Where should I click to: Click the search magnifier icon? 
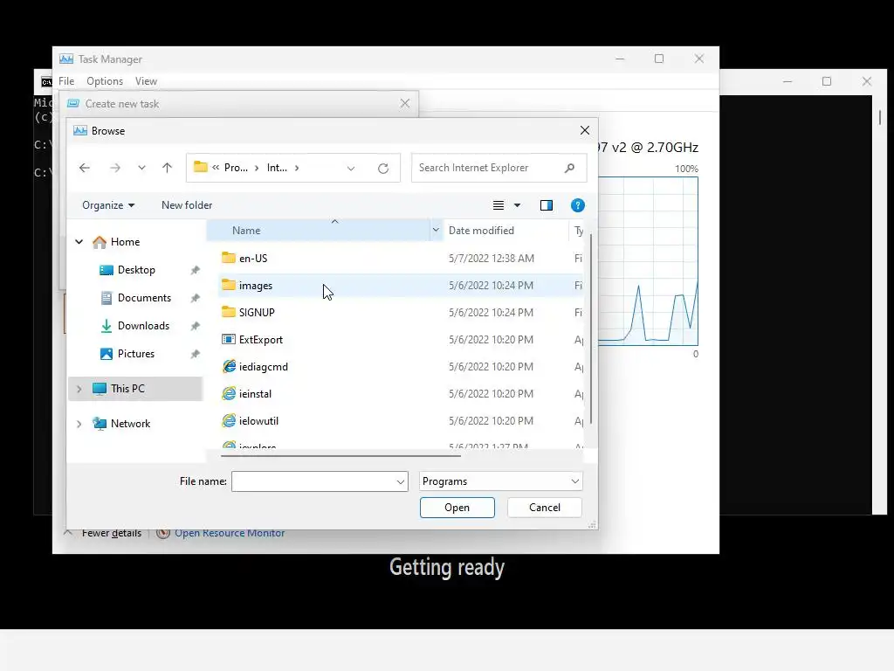coord(569,168)
